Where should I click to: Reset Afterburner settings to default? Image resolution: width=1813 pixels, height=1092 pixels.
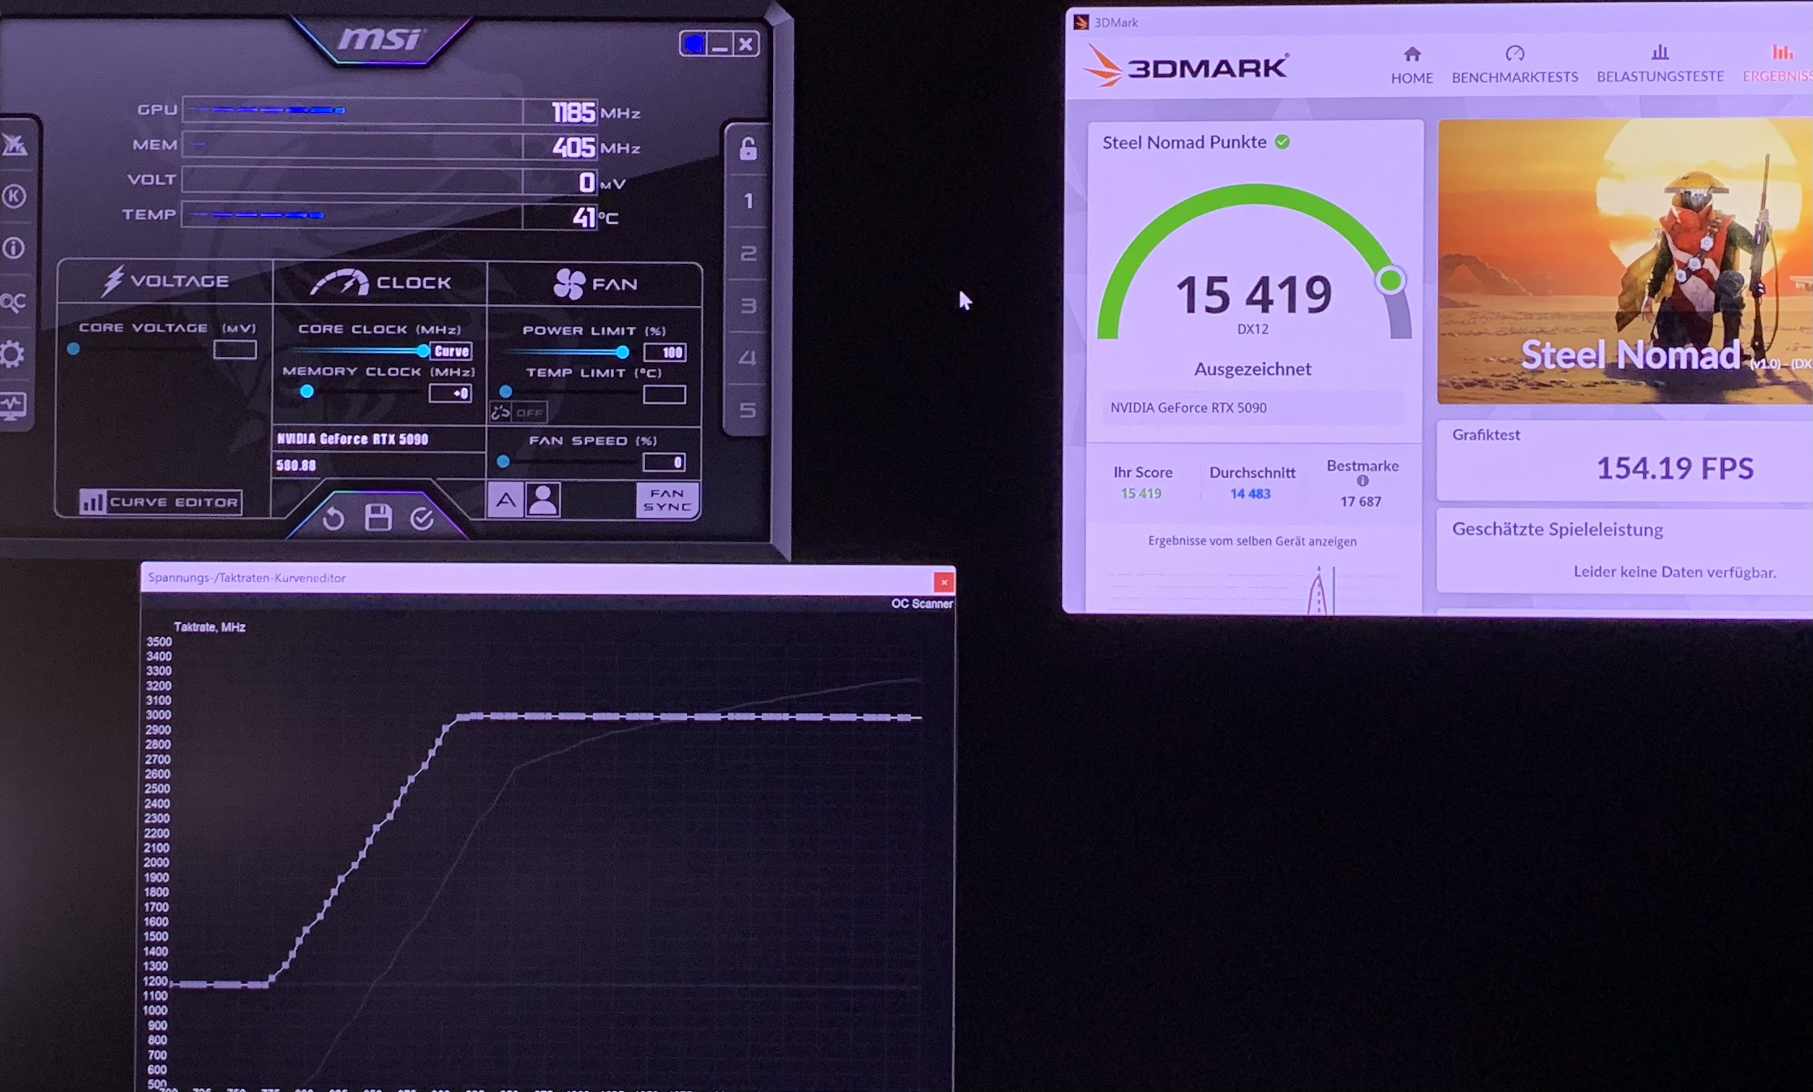333,518
